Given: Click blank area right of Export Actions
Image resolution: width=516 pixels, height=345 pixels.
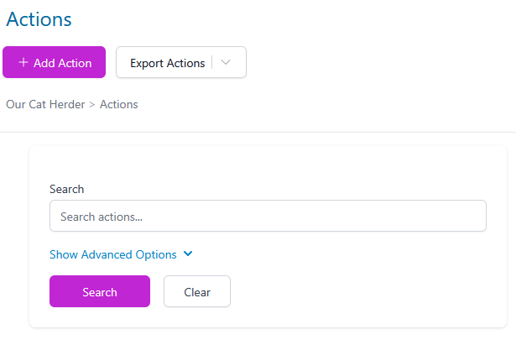Looking at the screenshot, I should coord(378,63).
